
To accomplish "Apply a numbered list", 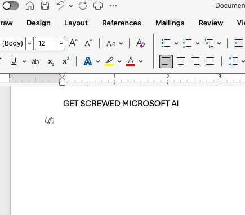I will [x=187, y=43].
